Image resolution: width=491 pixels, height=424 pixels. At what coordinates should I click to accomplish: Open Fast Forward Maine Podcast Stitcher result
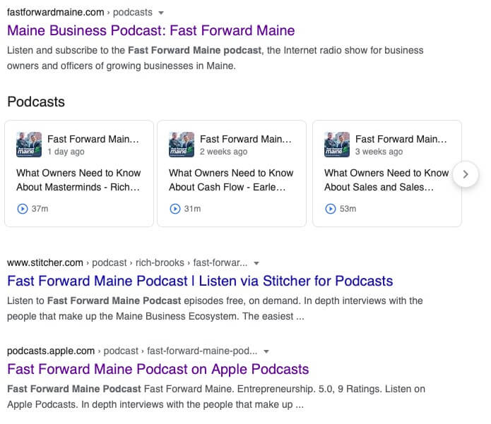tap(200, 281)
